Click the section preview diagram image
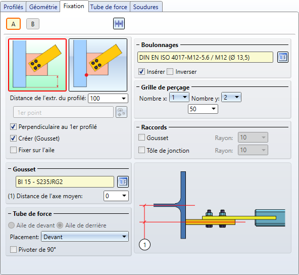Screen dimensions: 299x275 click(213, 208)
